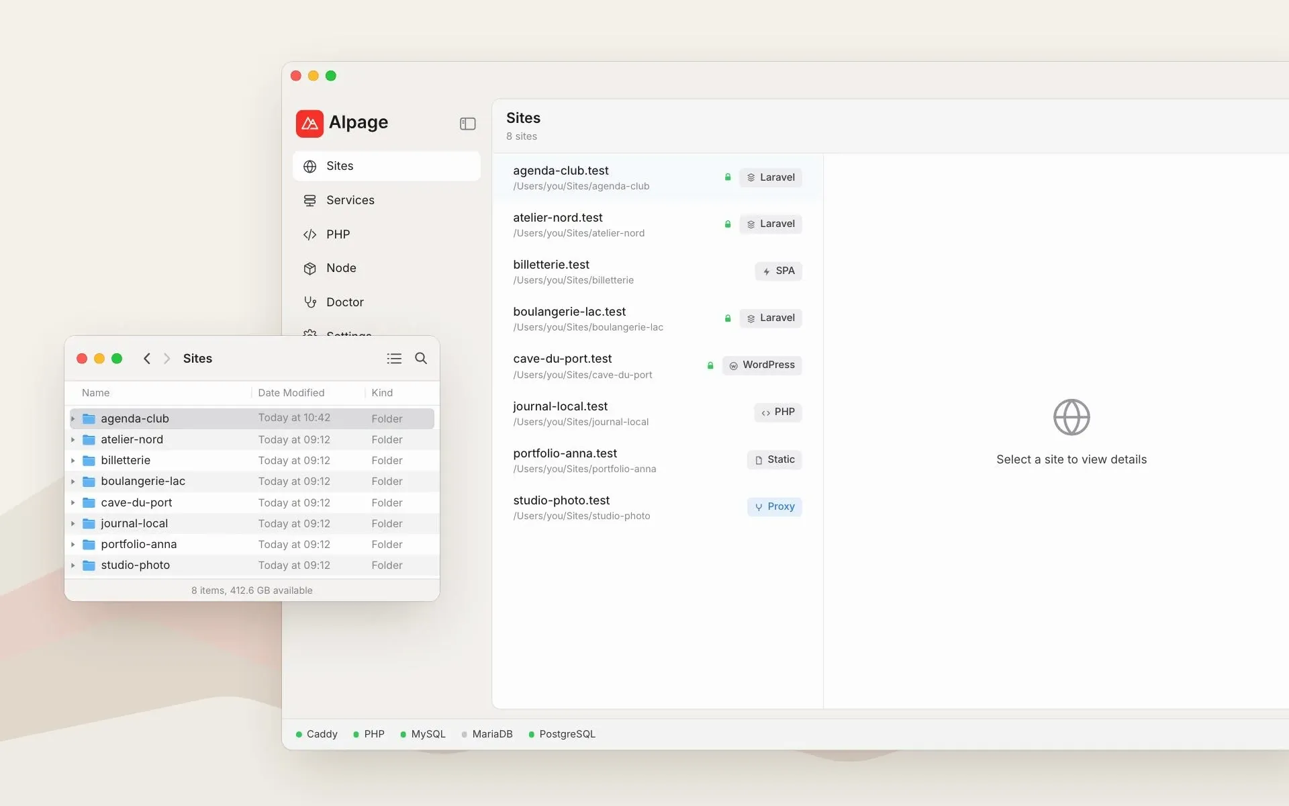This screenshot has height=806, width=1289.
Task: Click the PHP badge on journal-local.test
Action: pyautogui.click(x=778, y=412)
